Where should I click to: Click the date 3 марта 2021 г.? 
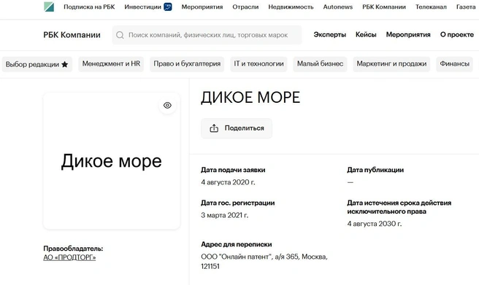click(225, 215)
